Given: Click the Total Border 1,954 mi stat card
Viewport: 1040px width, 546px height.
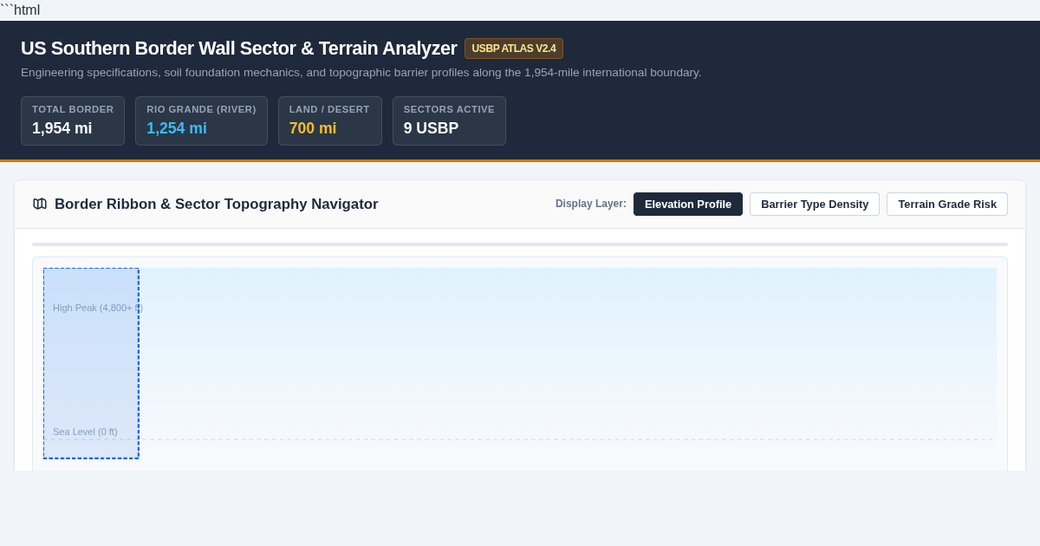Looking at the screenshot, I should (x=73, y=120).
